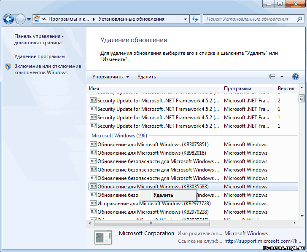Refresh the view with the refresh icon
This screenshot has width=307, height=252.
195,19
